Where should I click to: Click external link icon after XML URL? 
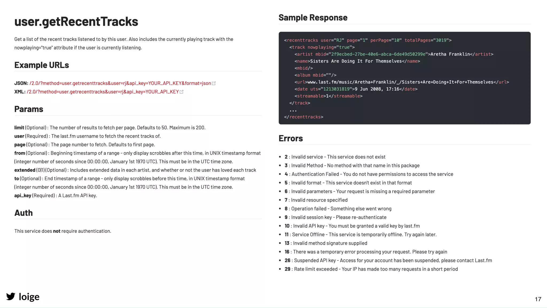coord(182,92)
